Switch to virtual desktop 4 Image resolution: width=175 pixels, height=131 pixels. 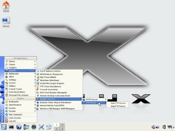(x=62, y=129)
